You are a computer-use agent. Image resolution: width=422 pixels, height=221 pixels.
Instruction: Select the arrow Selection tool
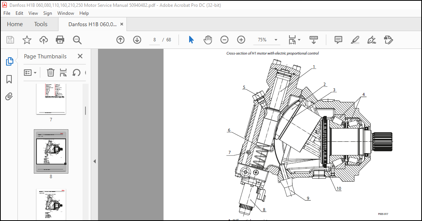(191, 40)
